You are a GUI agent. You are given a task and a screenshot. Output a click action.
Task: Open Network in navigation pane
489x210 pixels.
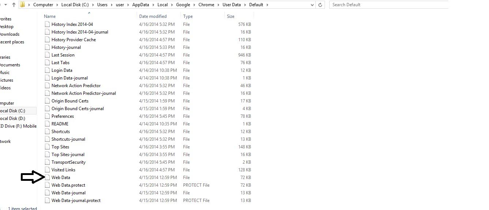5,141
